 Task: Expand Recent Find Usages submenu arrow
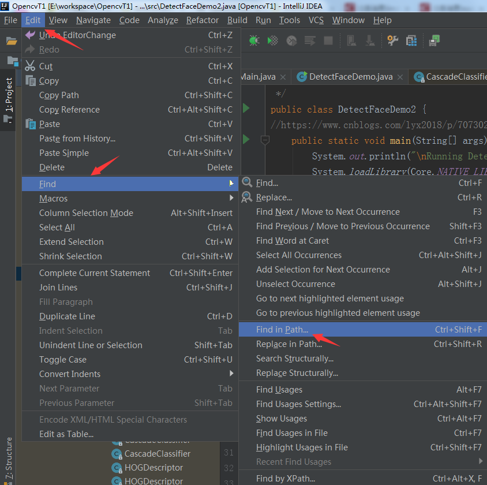tap(481, 461)
